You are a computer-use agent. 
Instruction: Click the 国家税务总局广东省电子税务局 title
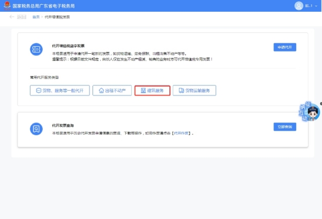tap(43, 6)
